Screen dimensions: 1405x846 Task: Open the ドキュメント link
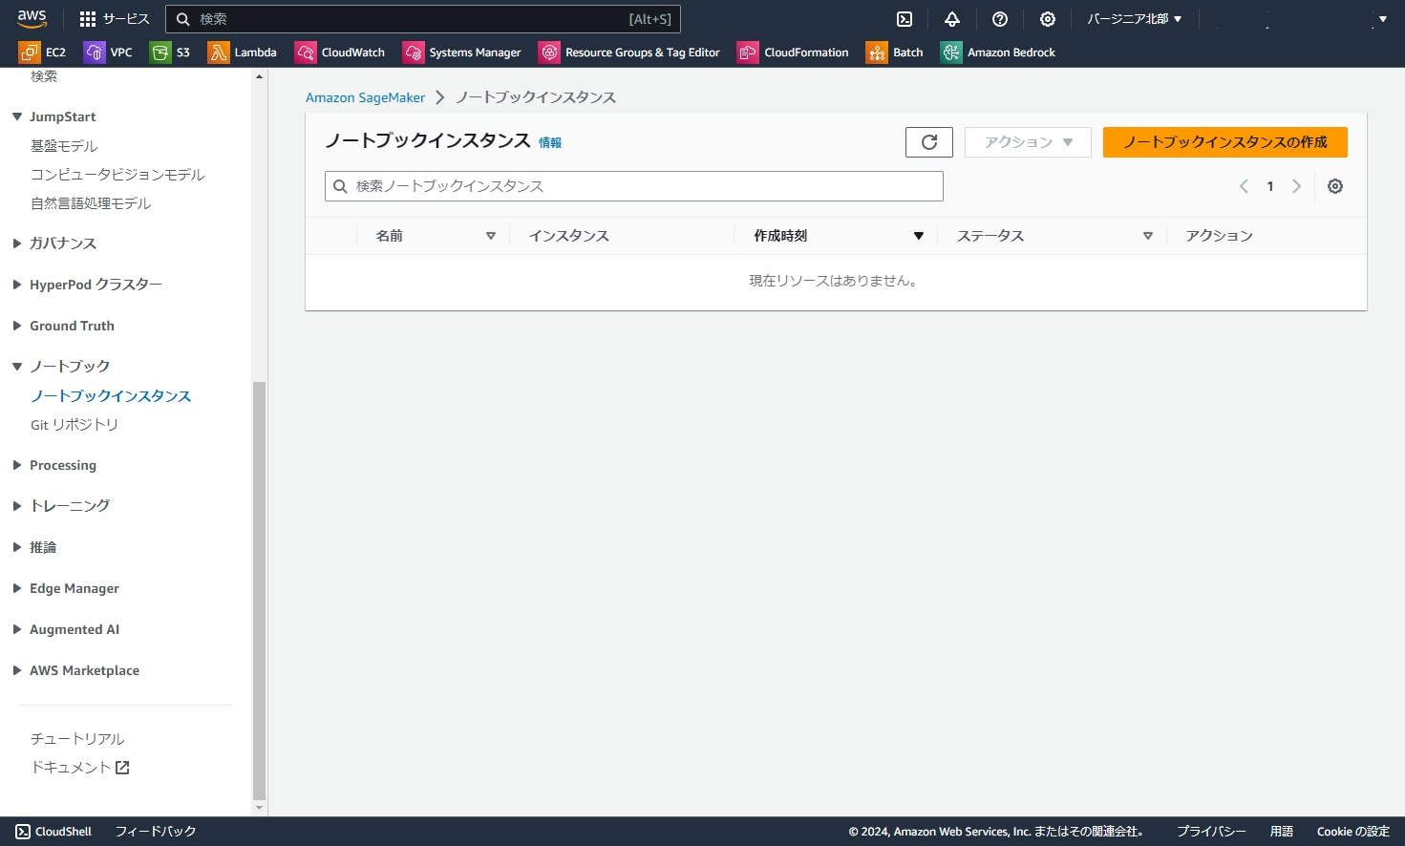tap(73, 767)
